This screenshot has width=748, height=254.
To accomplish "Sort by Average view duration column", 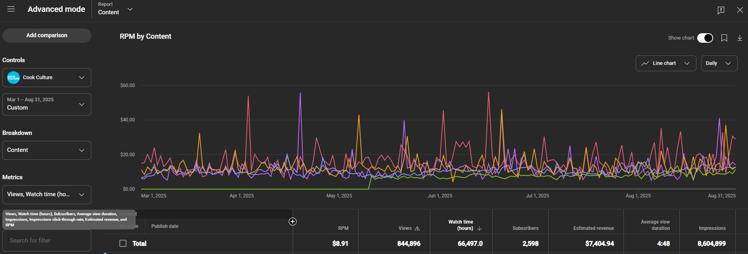I will pos(655,225).
